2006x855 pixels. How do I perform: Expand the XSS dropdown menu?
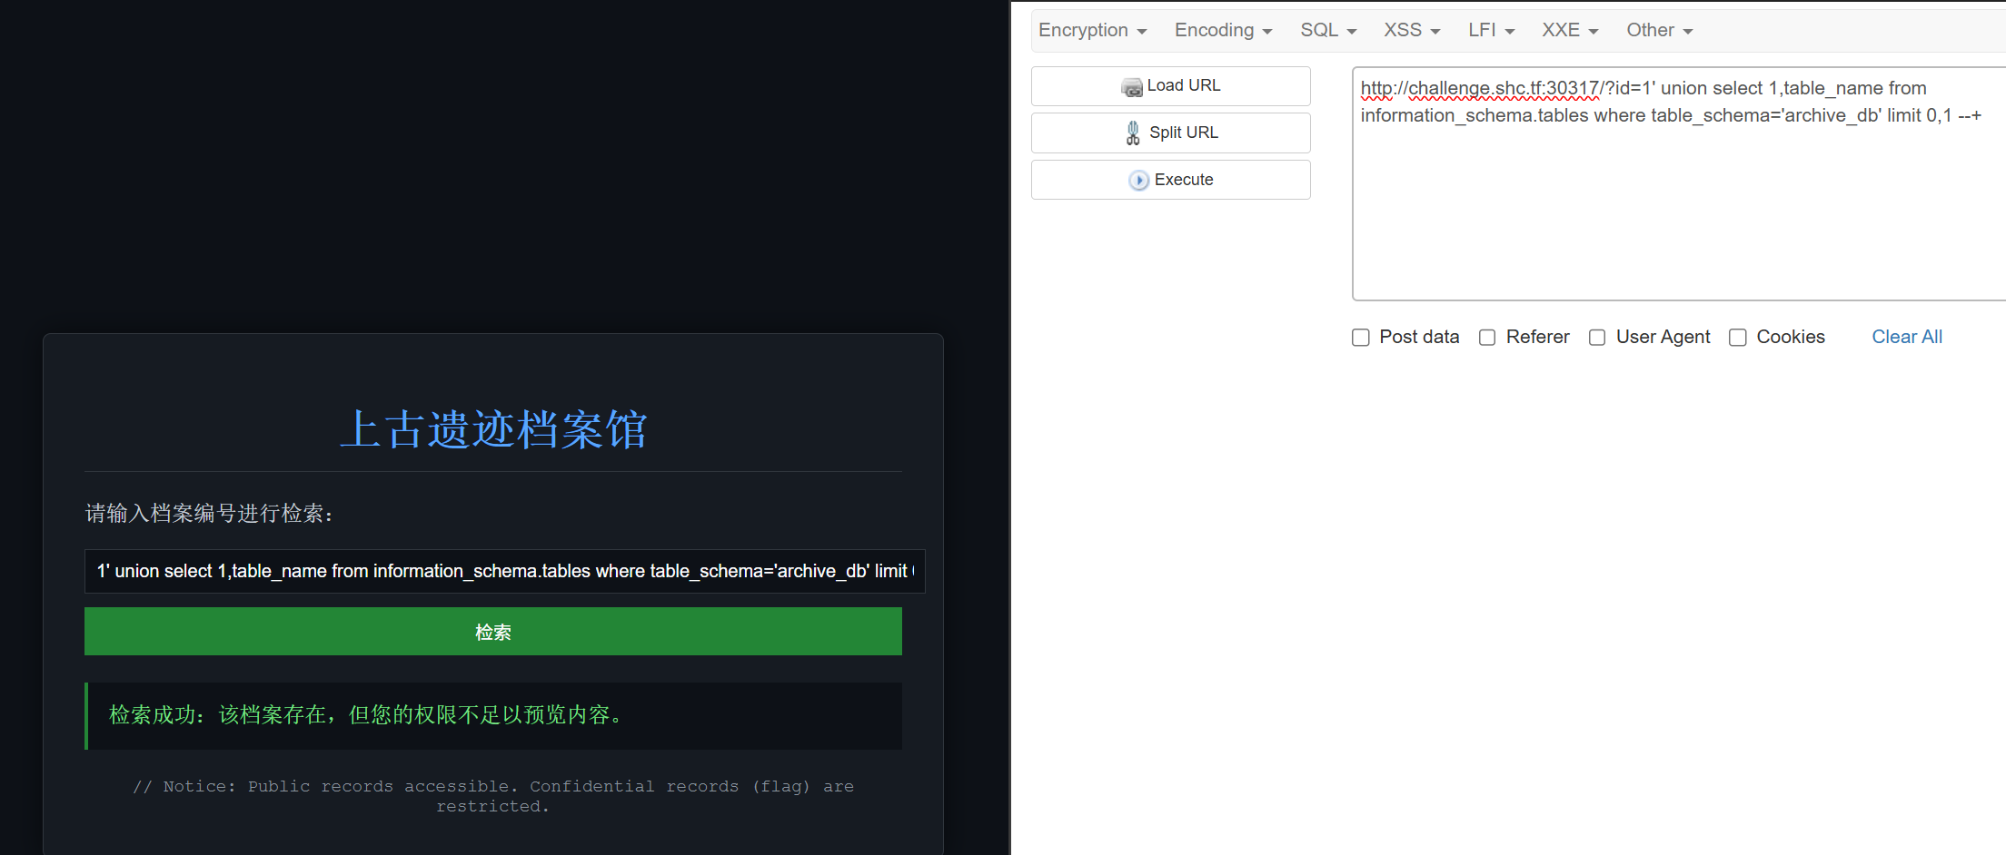click(x=1412, y=30)
